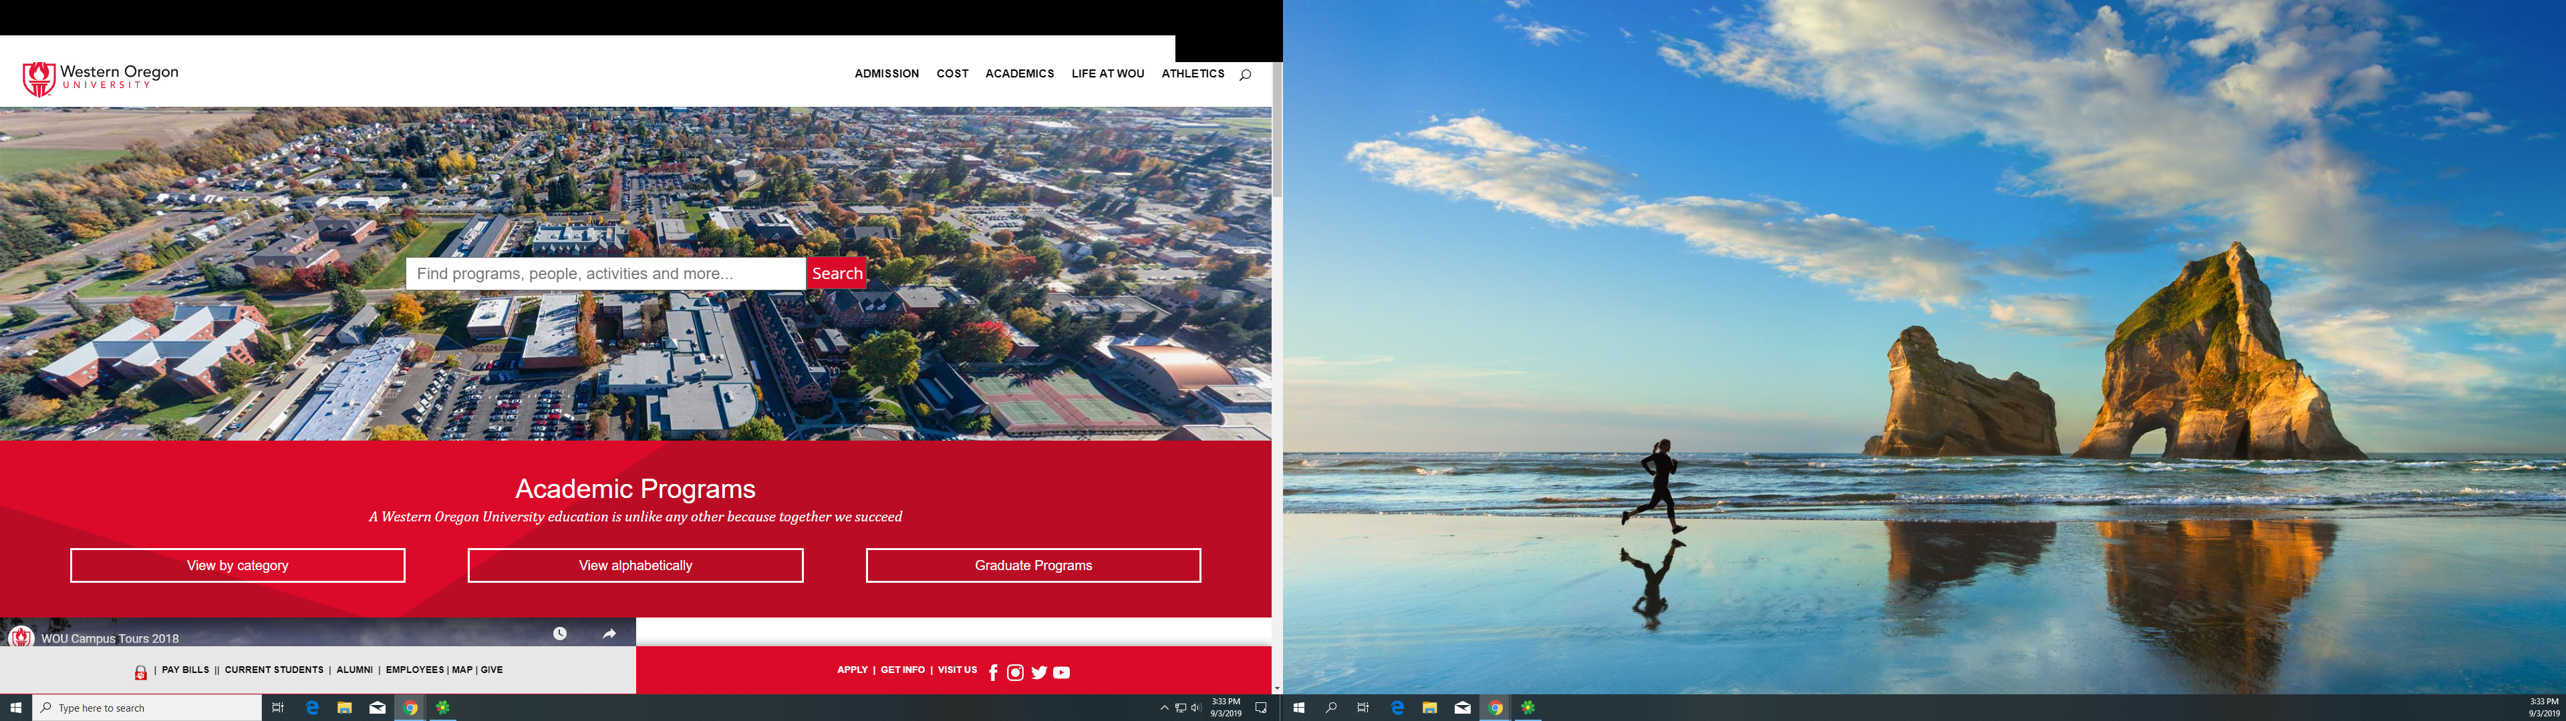Click the red Search button
The image size is (2566, 721).
tap(837, 273)
